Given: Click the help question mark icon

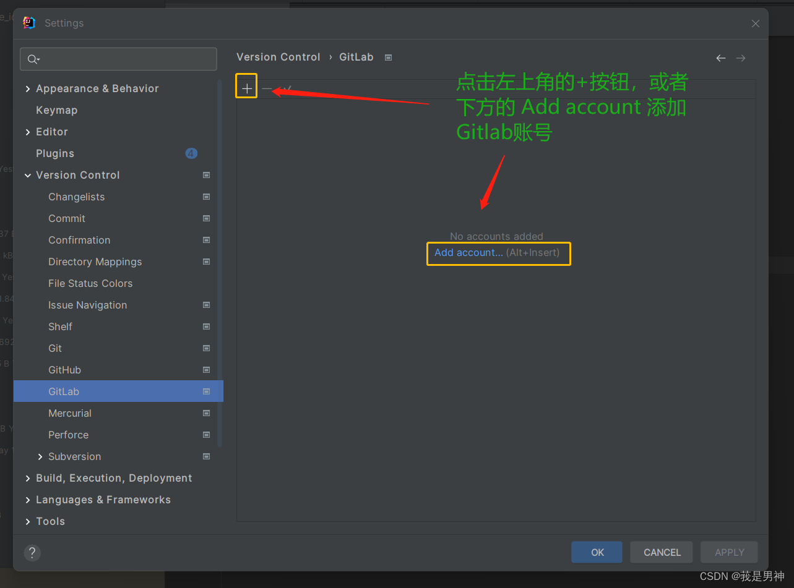Looking at the screenshot, I should point(32,553).
